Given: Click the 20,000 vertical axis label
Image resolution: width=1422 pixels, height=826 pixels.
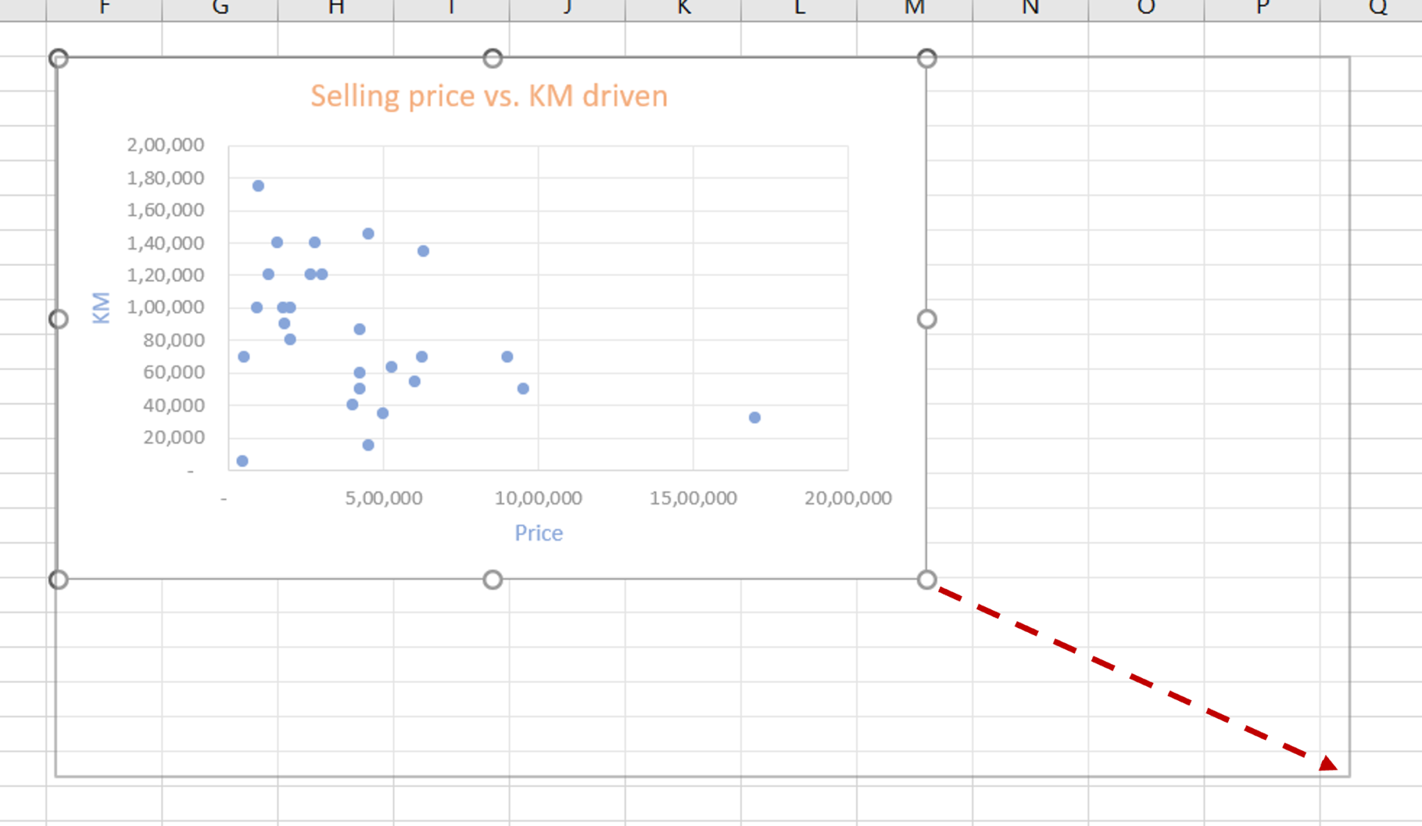Looking at the screenshot, I should tap(174, 437).
